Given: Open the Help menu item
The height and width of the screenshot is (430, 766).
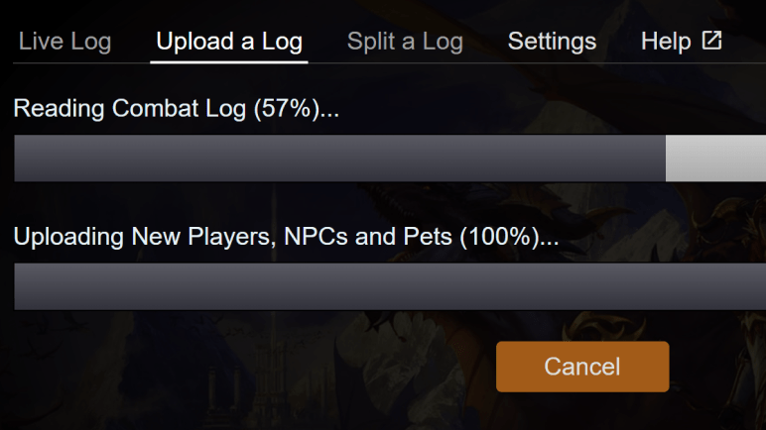Looking at the screenshot, I should (666, 42).
